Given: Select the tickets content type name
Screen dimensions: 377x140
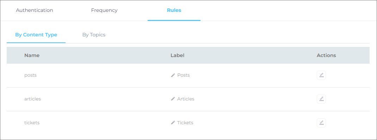Looking at the screenshot, I should 32,123.
